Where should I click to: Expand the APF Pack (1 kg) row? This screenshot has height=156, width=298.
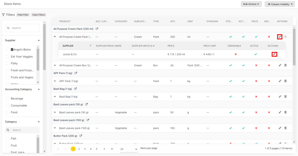click(55, 81)
